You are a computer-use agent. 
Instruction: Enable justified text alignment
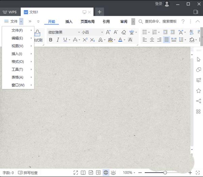[166, 40]
